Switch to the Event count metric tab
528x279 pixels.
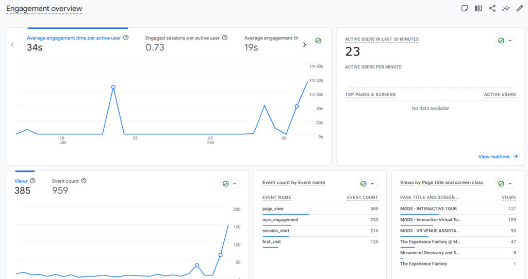click(x=65, y=186)
